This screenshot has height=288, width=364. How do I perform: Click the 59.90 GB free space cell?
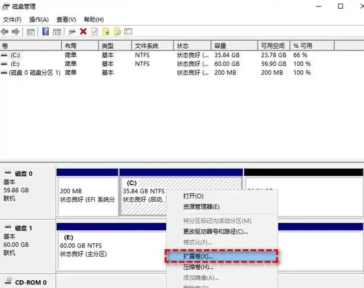[x=274, y=64]
